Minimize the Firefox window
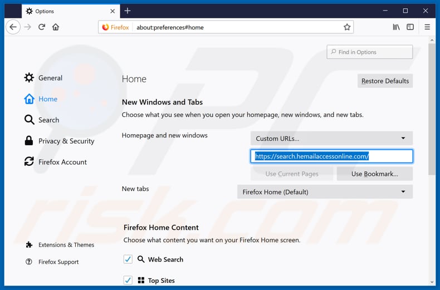 click(x=385, y=11)
